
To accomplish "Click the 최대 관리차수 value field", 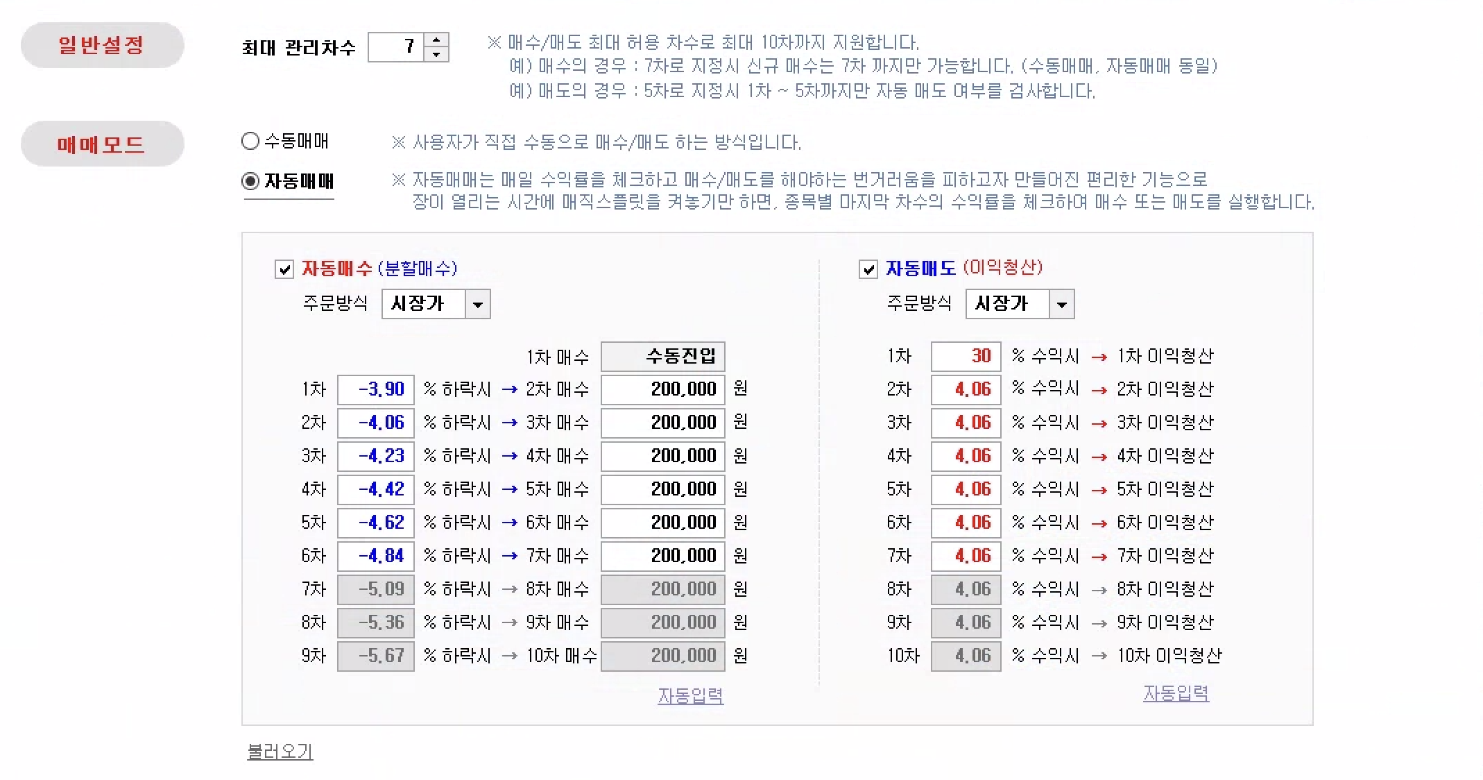I will [396, 47].
